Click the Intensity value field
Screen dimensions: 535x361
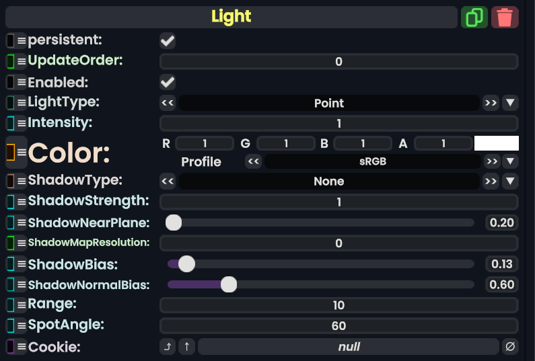click(x=338, y=124)
